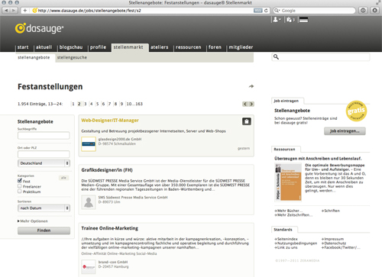Image resolution: width=382 pixels, height=277 pixels.
Task: Expand Mehr Optionen
Action: (x=33, y=221)
